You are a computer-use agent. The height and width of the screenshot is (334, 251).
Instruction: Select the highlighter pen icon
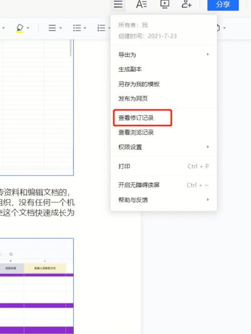[20, 27]
